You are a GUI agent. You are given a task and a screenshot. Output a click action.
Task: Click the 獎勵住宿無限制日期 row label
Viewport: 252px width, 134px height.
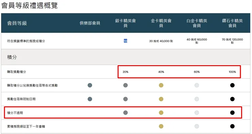[x=21, y=99]
